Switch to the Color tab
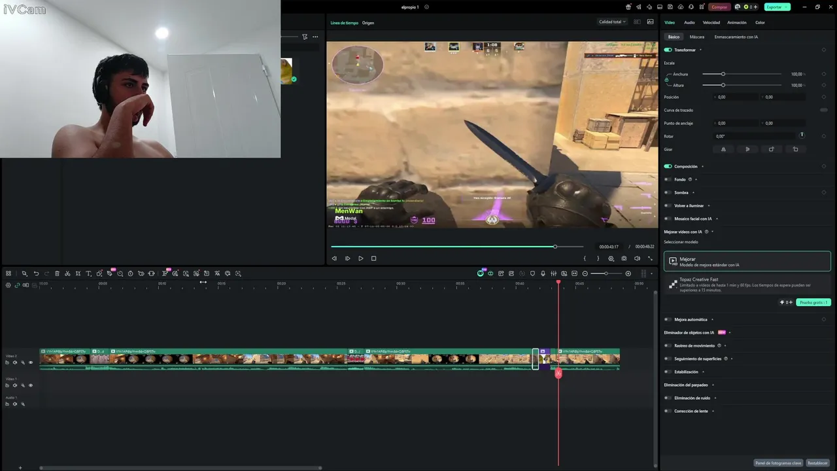Screen dimensions: 837x471 (x=760, y=22)
